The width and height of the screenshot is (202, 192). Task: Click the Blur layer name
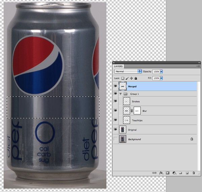point(145,111)
